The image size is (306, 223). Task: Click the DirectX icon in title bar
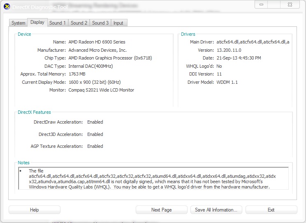pyautogui.click(x=6, y=7)
